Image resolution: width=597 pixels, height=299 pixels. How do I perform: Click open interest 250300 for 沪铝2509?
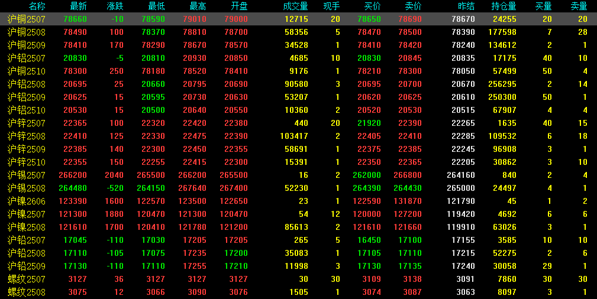[502, 97]
